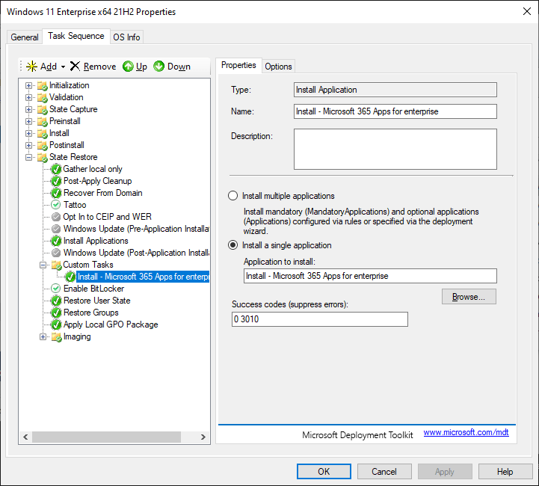Click the Success codes input field

320,319
